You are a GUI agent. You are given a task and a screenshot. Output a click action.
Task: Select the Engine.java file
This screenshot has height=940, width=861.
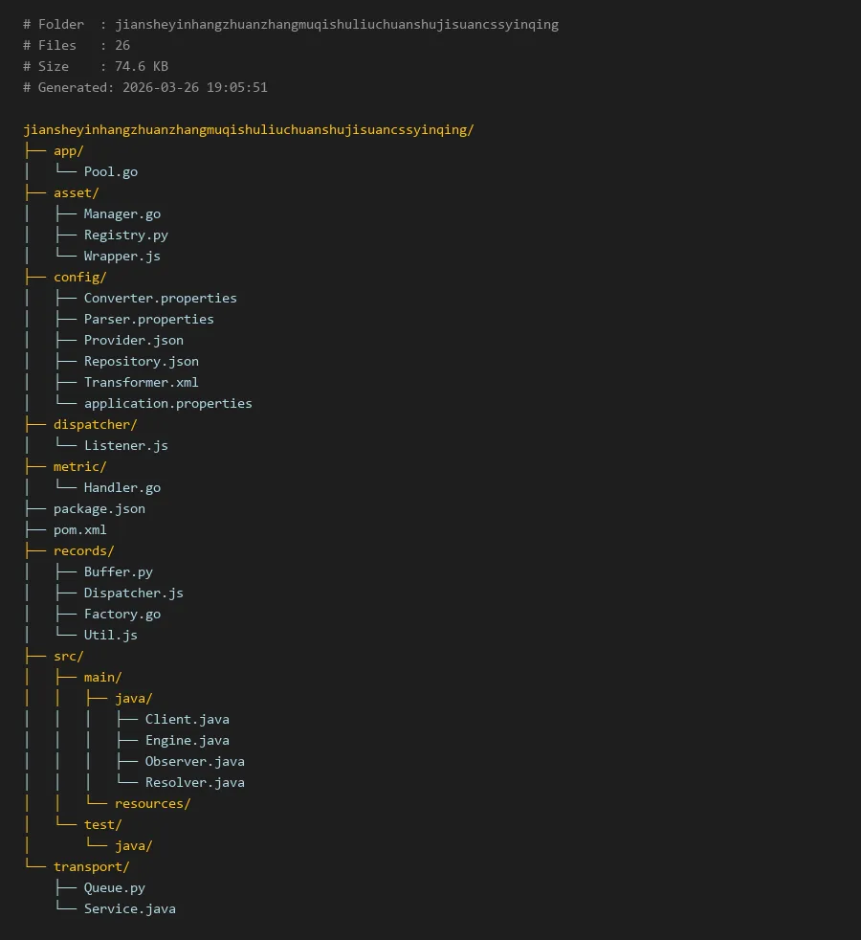tap(187, 740)
